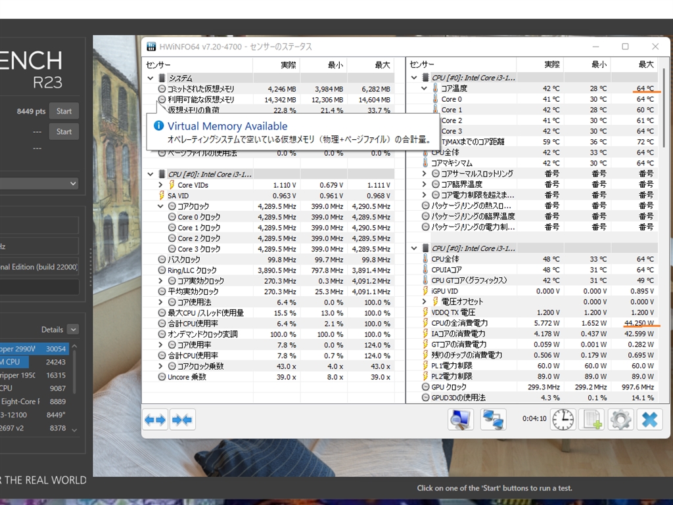Click the thermometer icon beside CPU GTコア(グラフィックス)

425,280
